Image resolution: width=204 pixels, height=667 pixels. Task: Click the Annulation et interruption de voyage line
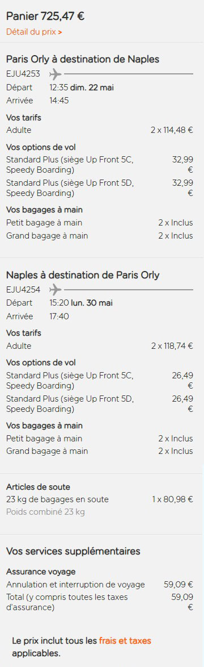pyautogui.click(x=100, y=585)
